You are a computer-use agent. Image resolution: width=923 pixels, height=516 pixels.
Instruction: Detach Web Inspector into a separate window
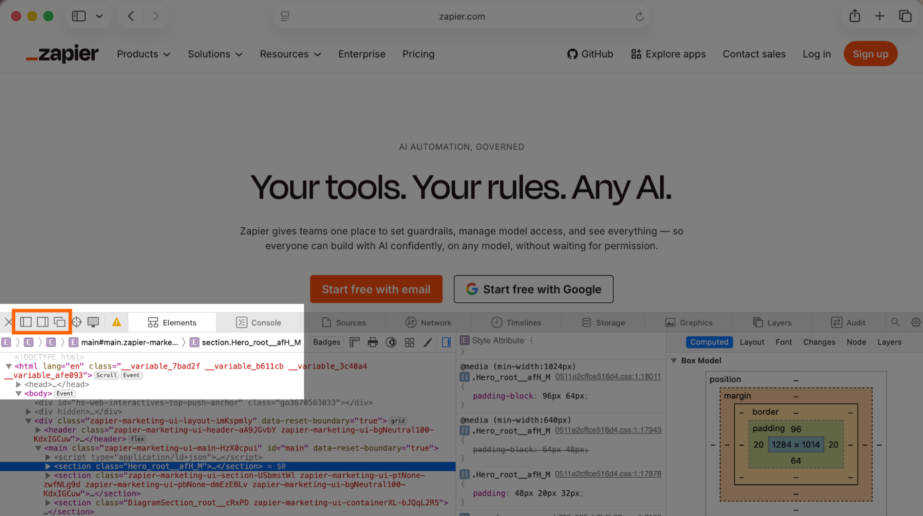point(60,322)
